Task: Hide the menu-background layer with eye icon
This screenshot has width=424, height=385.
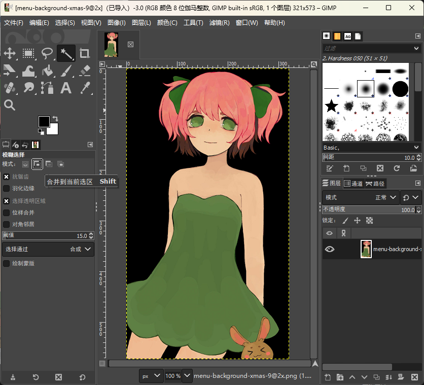Action: (x=329, y=249)
